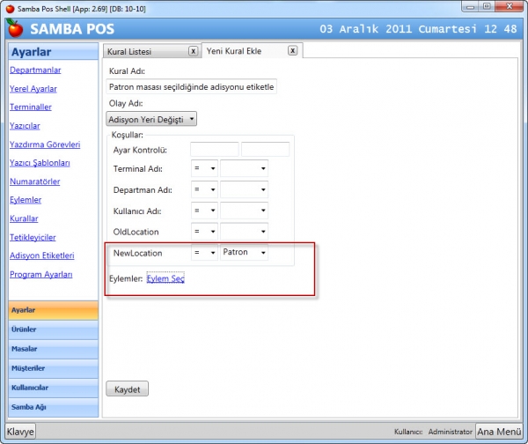Open the Kurallar link
This screenshot has height=444, width=528.
click(24, 218)
